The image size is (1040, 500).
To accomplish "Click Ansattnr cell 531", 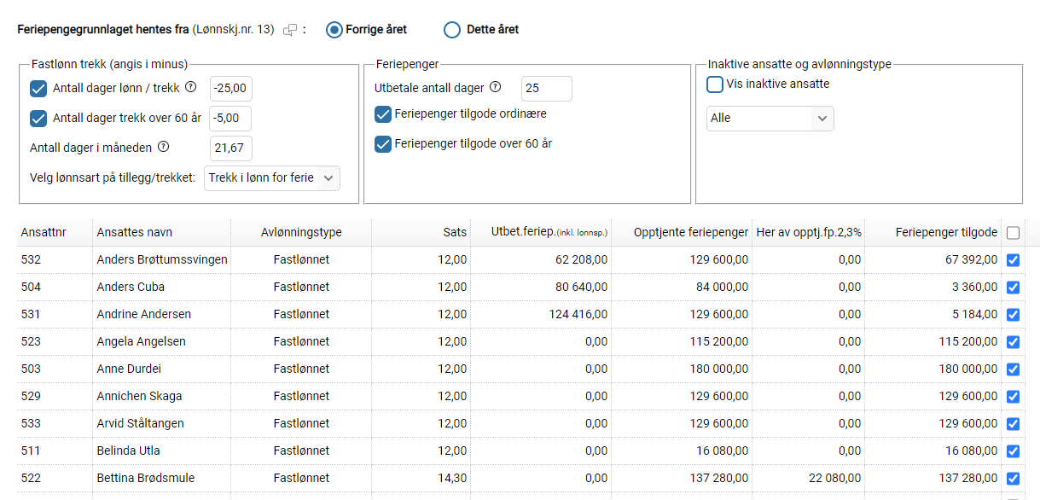I will 55,314.
